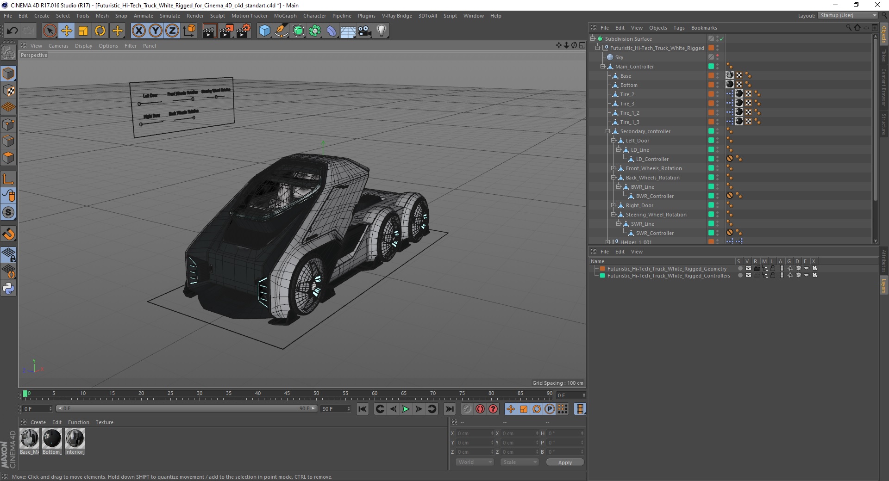Open viewport Cameras menu
The height and width of the screenshot is (481, 889).
tap(58, 46)
